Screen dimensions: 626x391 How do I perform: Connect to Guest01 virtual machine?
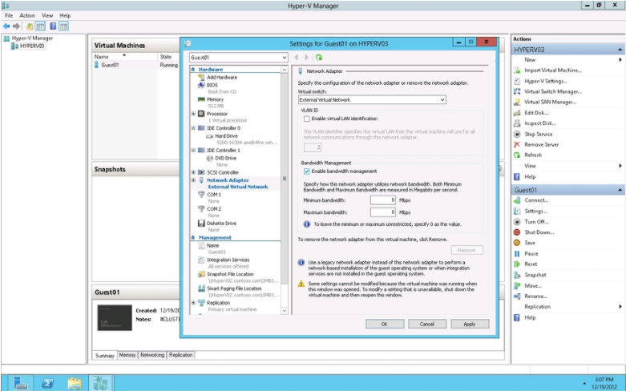(x=535, y=200)
